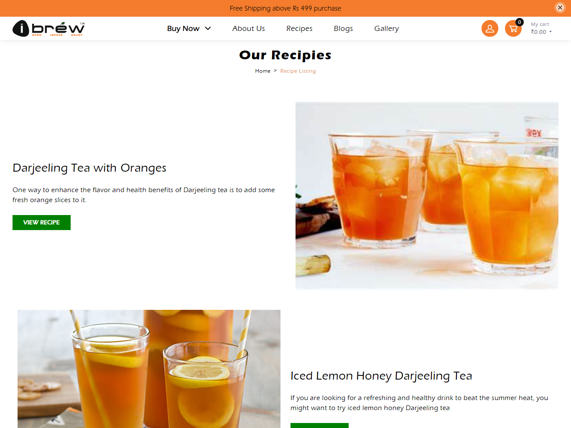Open the Recipes menu item
The image size is (571, 428).
click(x=299, y=28)
